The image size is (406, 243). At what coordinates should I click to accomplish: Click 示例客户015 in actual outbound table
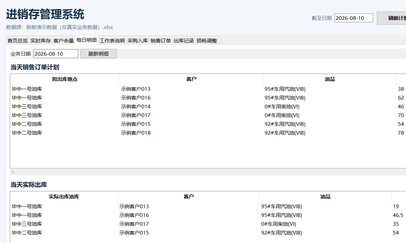pos(134,233)
